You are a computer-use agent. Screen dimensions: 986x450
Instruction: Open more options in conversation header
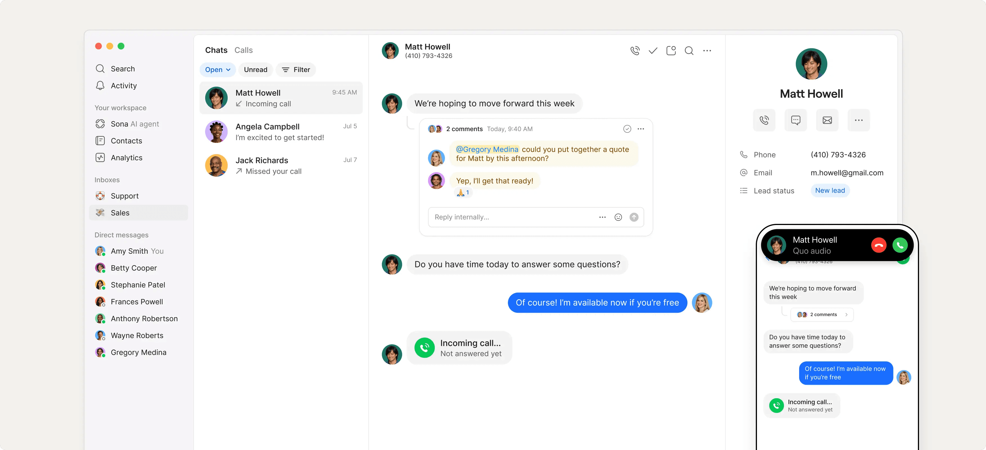[x=707, y=51]
